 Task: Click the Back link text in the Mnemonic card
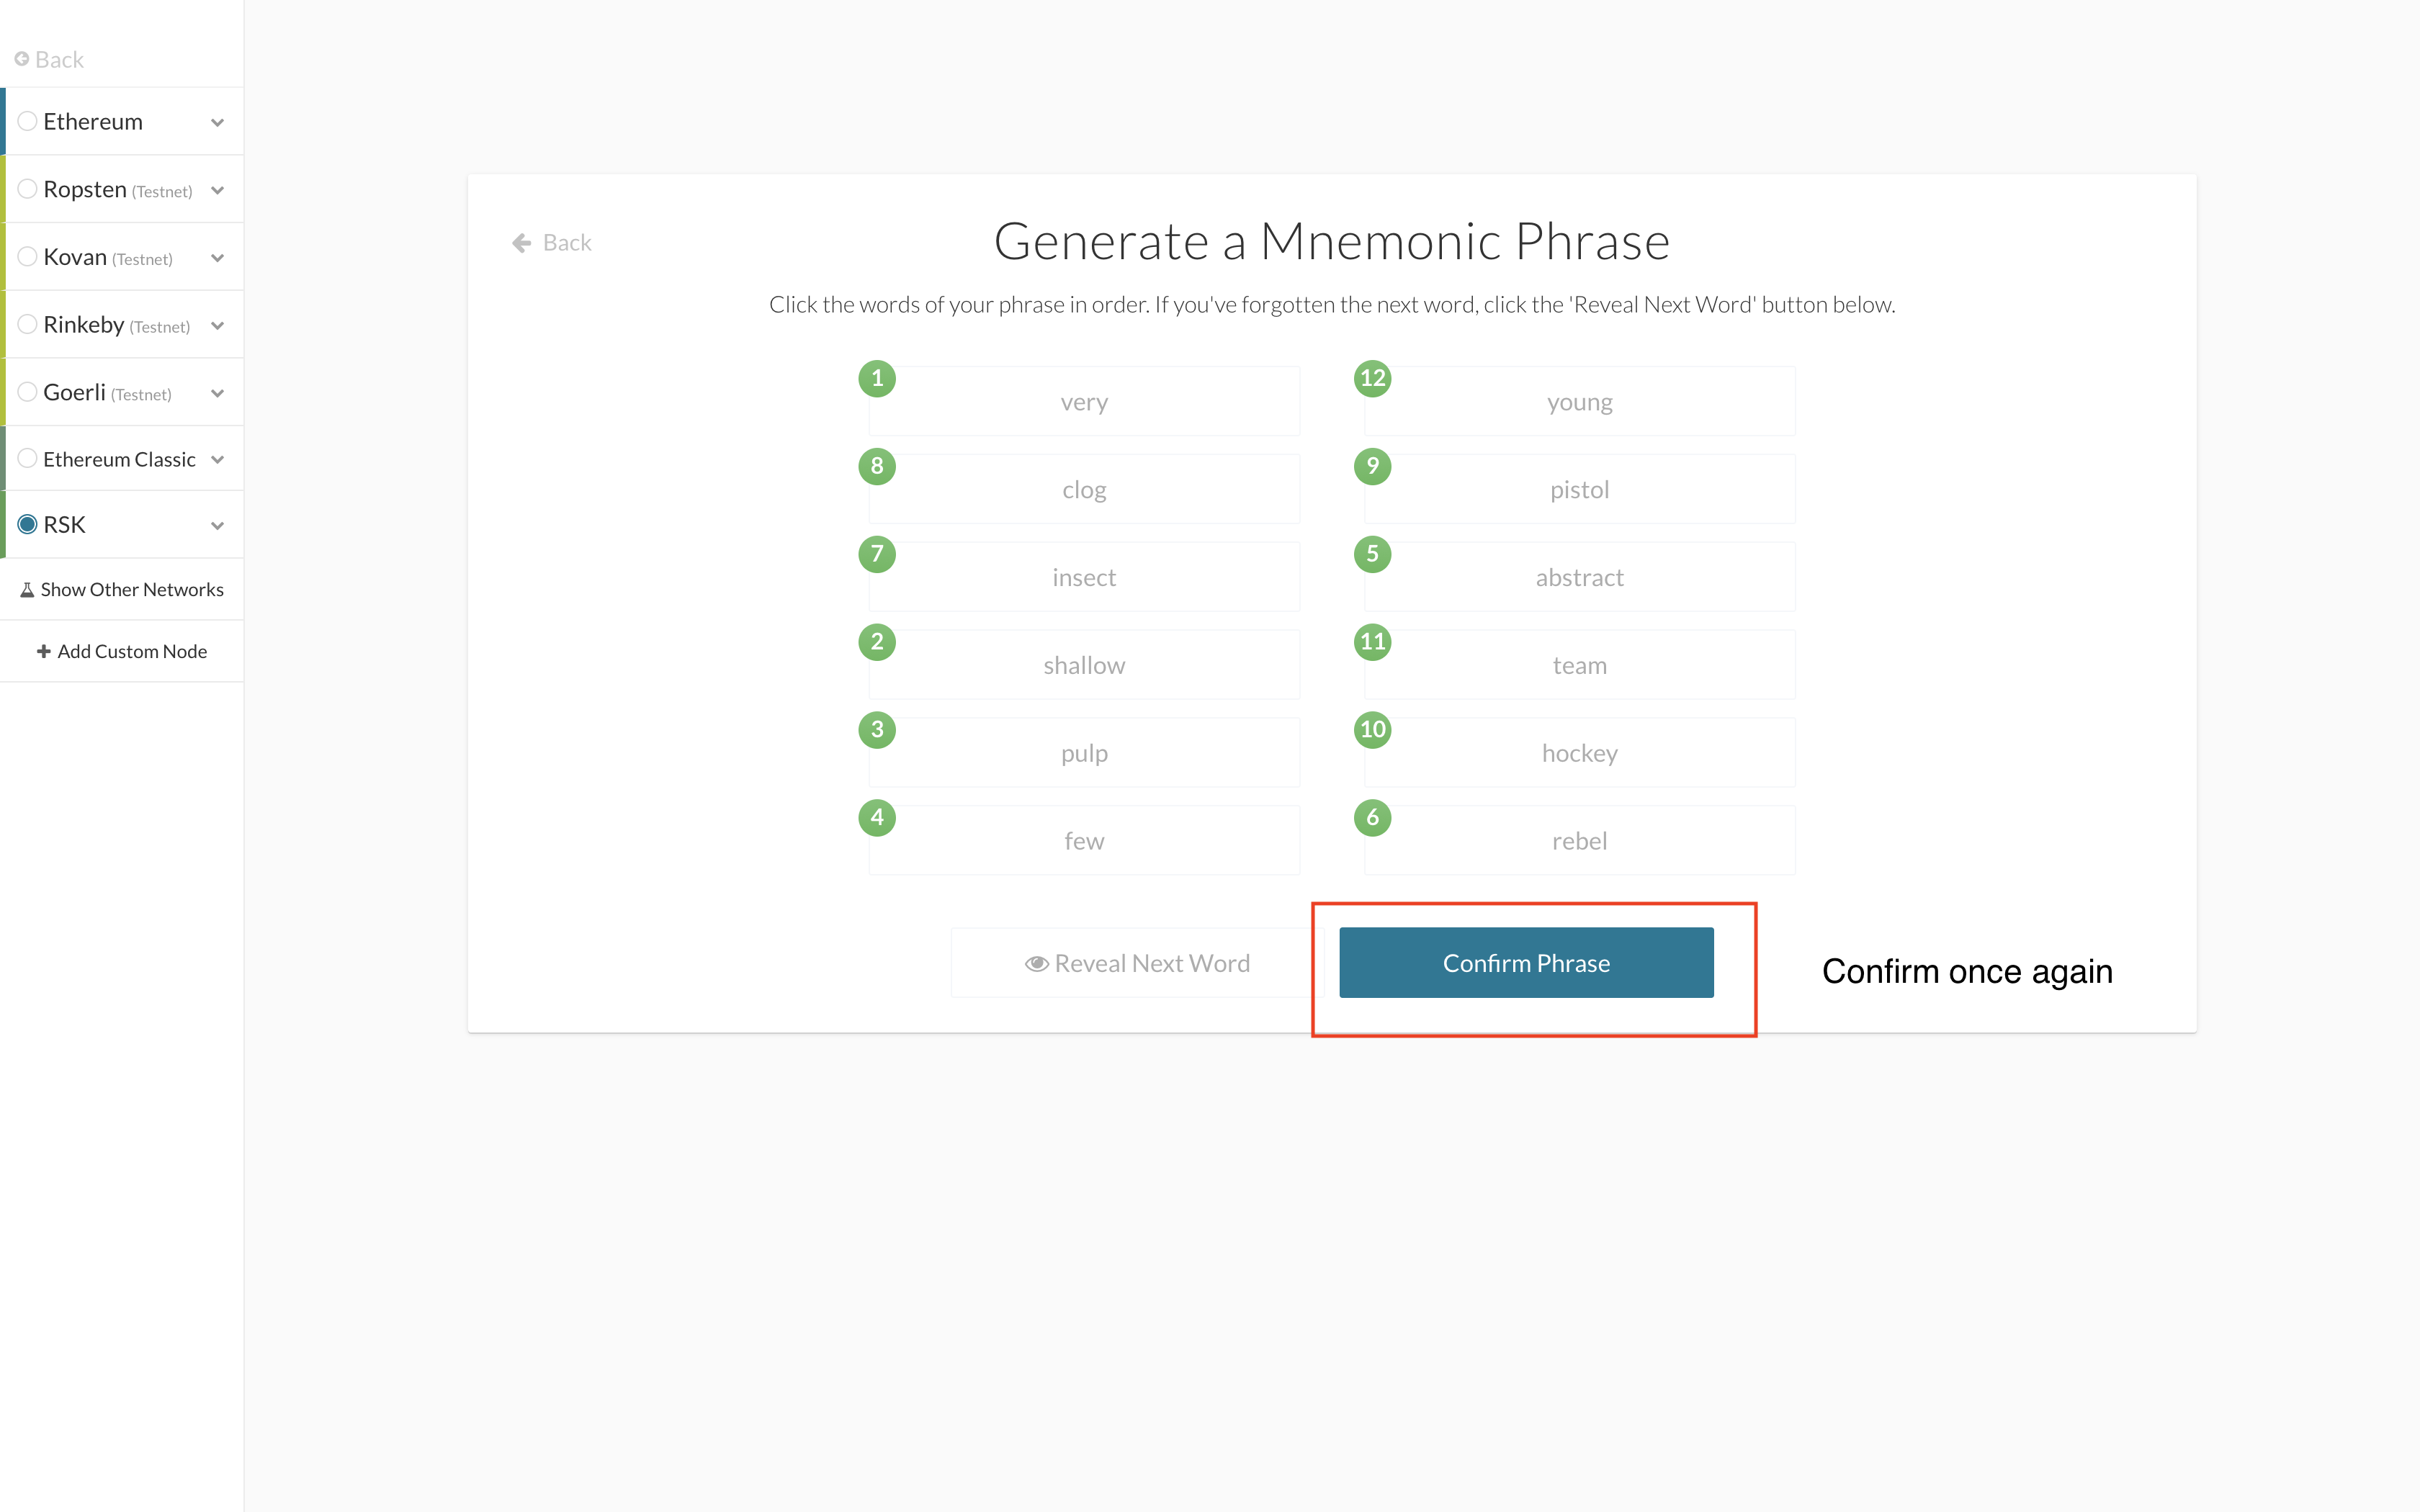567,243
